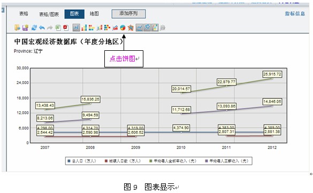Click the 2,544.42 data label
This screenshot has height=193, width=313.
(45, 133)
